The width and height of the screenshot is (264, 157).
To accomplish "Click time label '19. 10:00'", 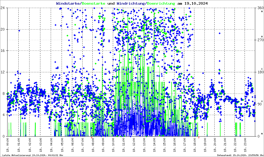I will tap(113, 145).
